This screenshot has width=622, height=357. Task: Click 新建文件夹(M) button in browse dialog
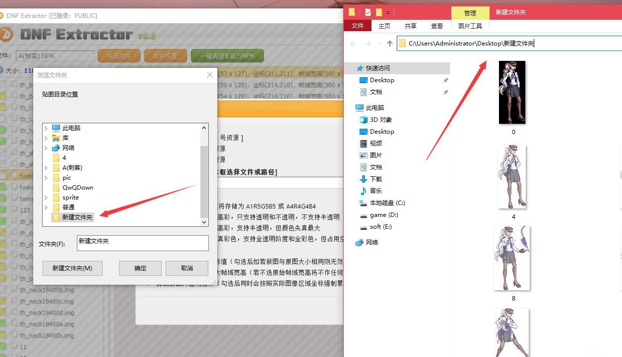(72, 268)
